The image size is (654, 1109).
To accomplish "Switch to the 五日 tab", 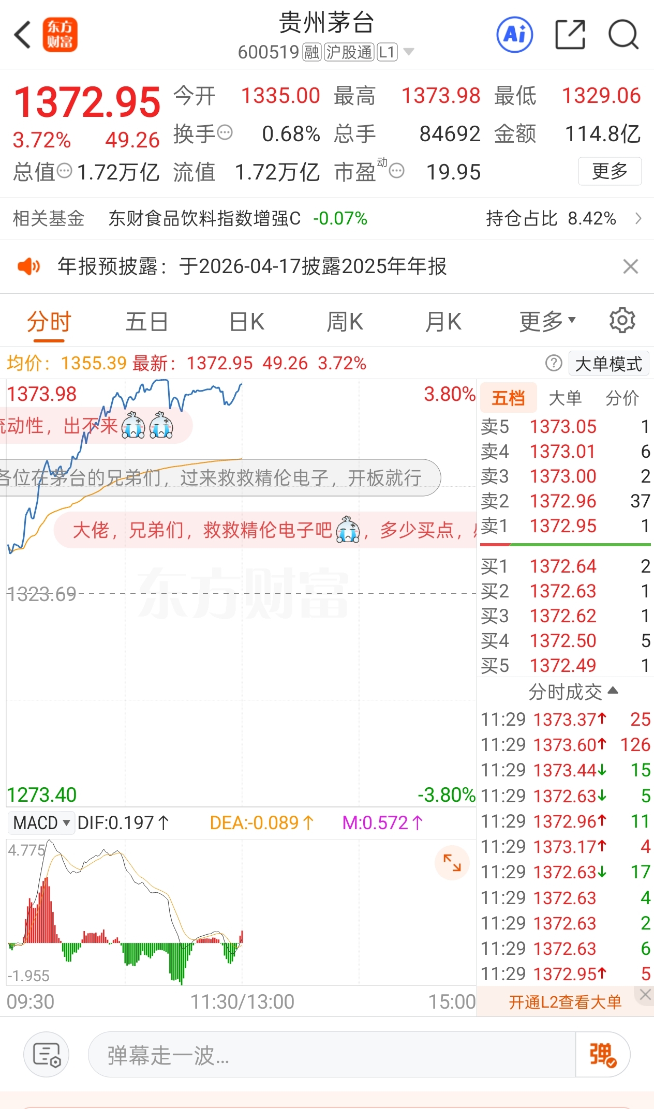I will tap(147, 321).
